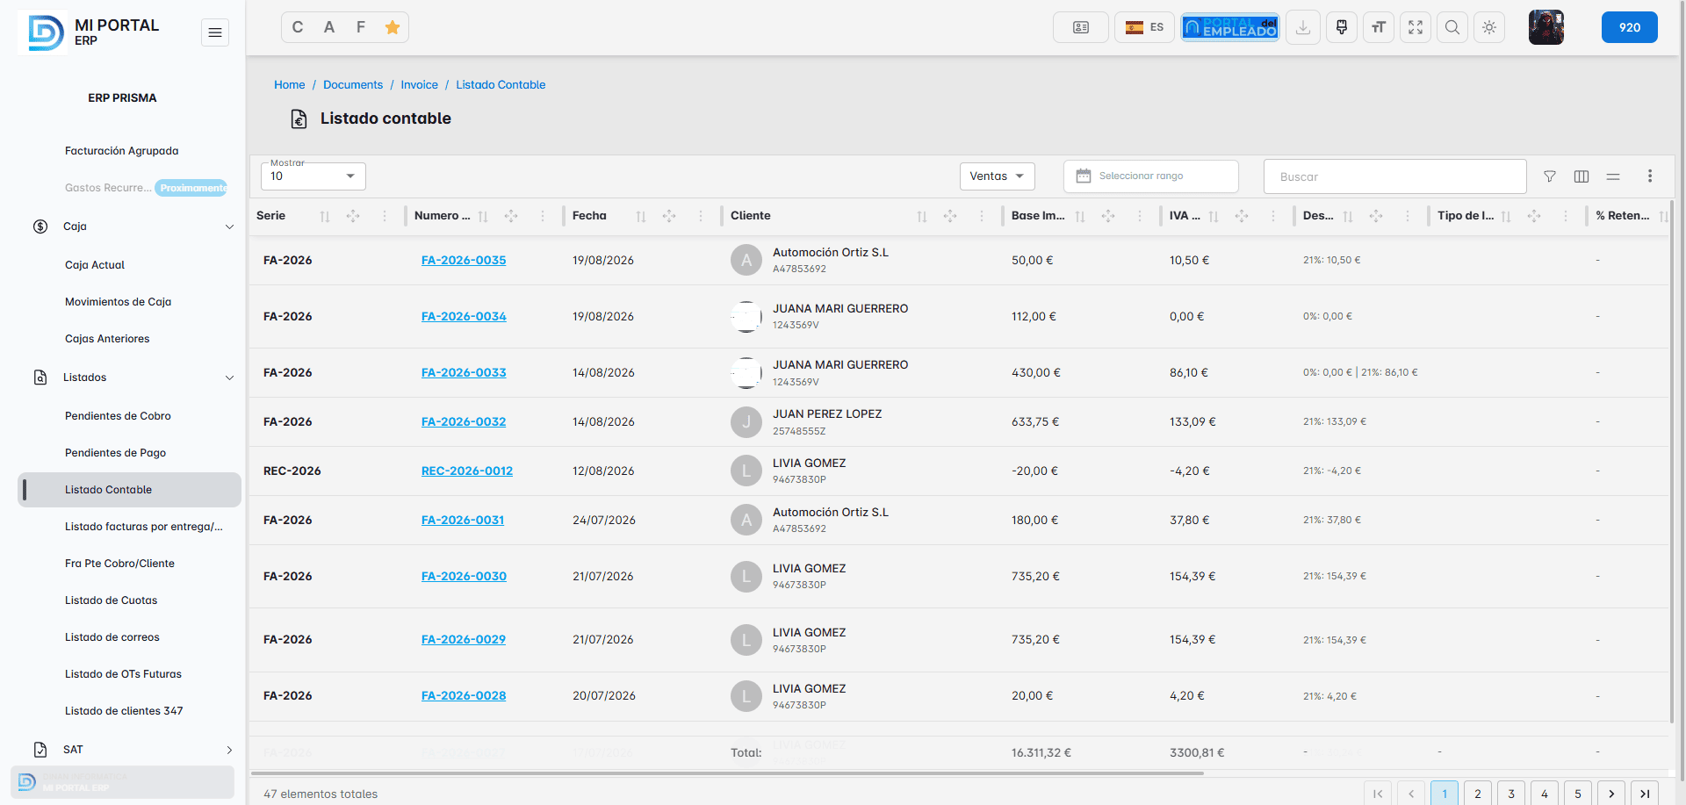Sort table by Fecha column
Viewport: 1686px width, 805px height.
tap(641, 216)
